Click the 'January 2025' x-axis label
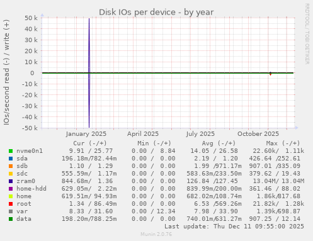This screenshot has width=313, height=241. (86, 134)
